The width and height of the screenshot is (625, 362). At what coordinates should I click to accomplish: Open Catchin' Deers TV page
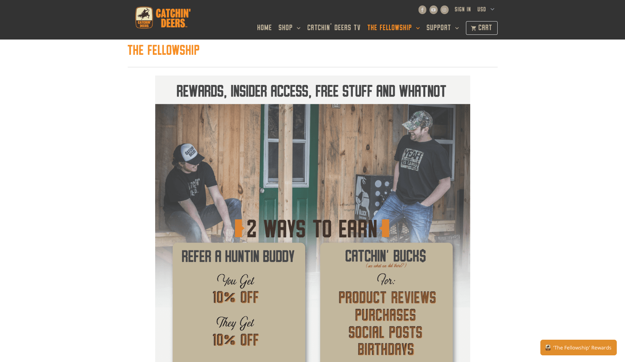[333, 28]
